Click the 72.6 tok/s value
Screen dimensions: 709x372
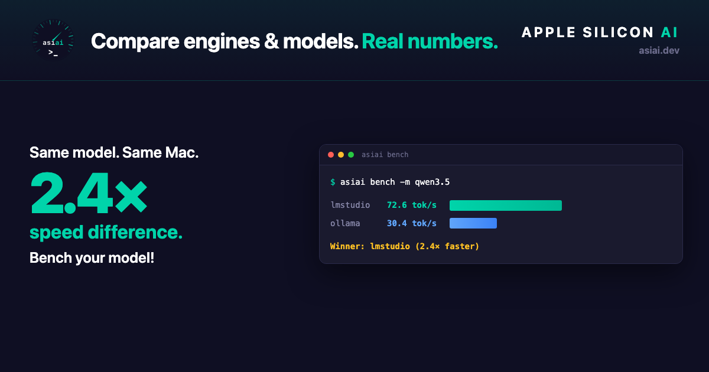tap(412, 205)
